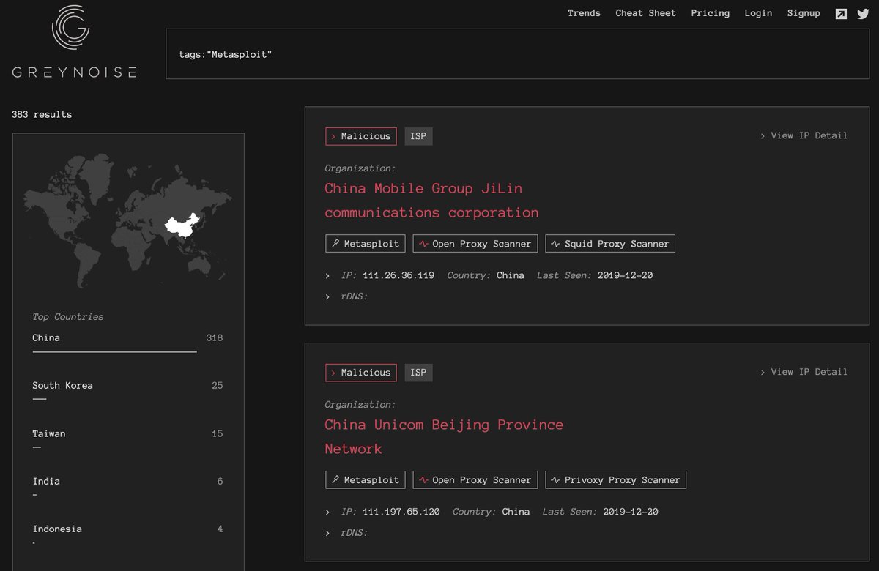View IP Detail for 111.26.36.119
Viewport: 879px width, 571px height.
pos(804,135)
